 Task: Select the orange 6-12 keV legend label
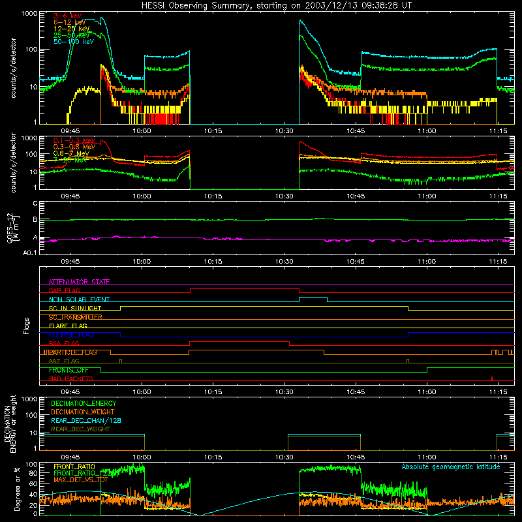click(70, 22)
